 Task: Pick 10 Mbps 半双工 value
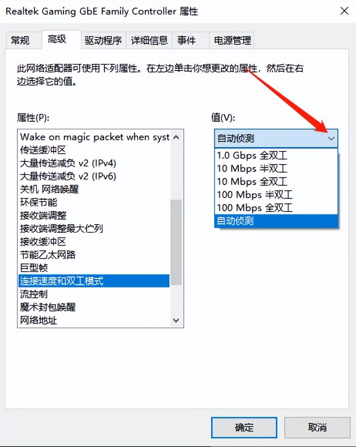(x=276, y=168)
